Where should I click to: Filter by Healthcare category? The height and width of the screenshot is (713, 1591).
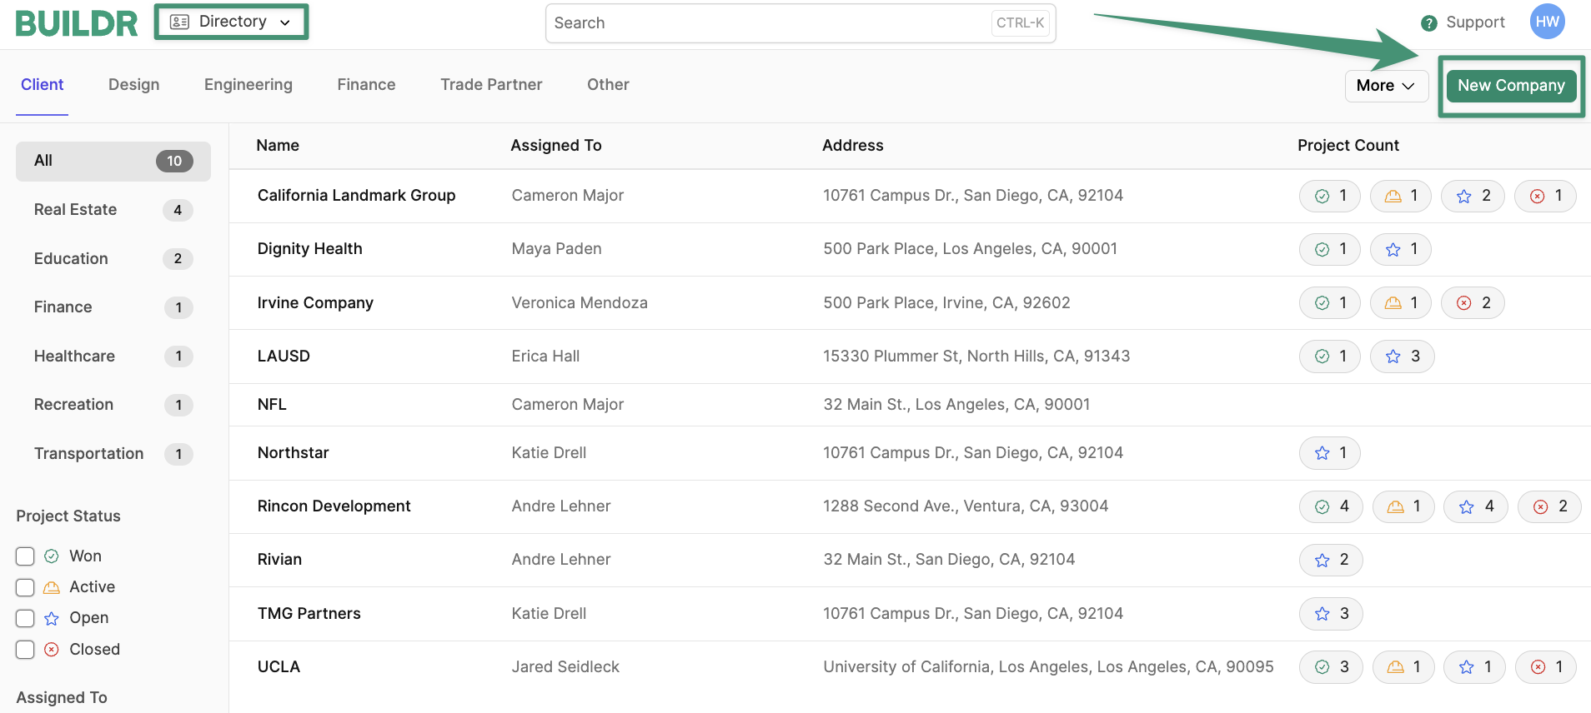pos(113,356)
